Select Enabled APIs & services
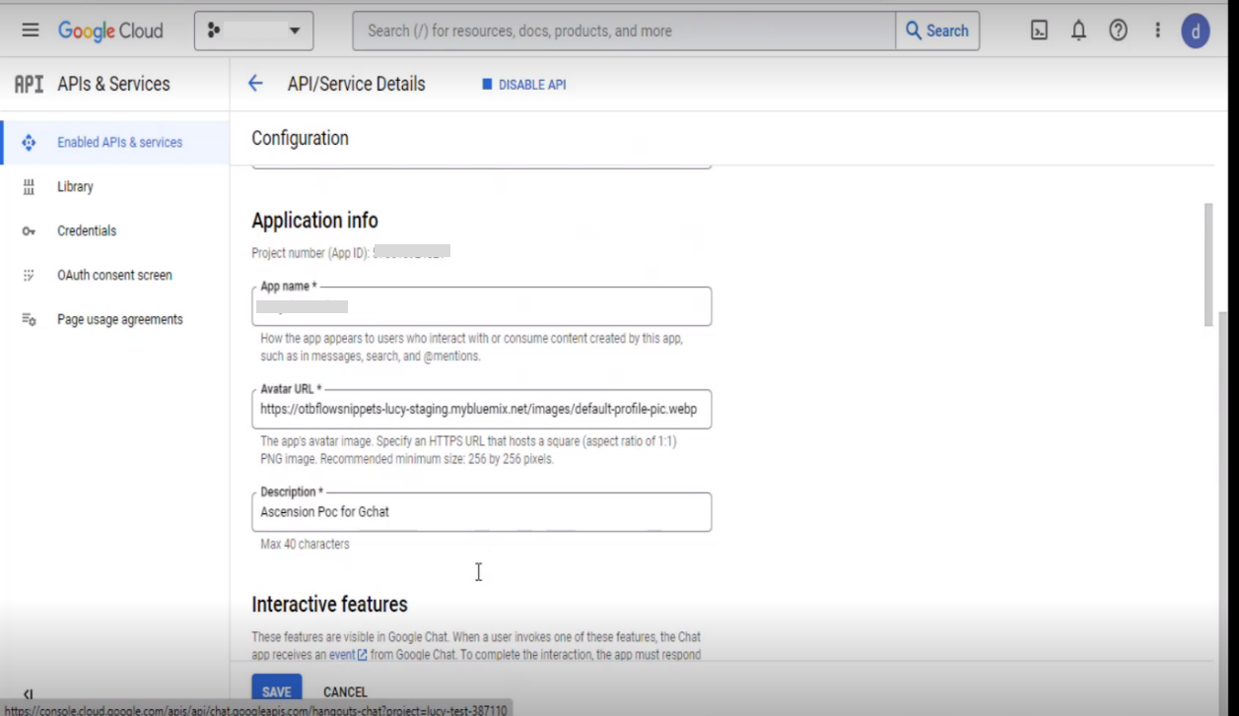This screenshot has height=716, width=1239. 114,142
